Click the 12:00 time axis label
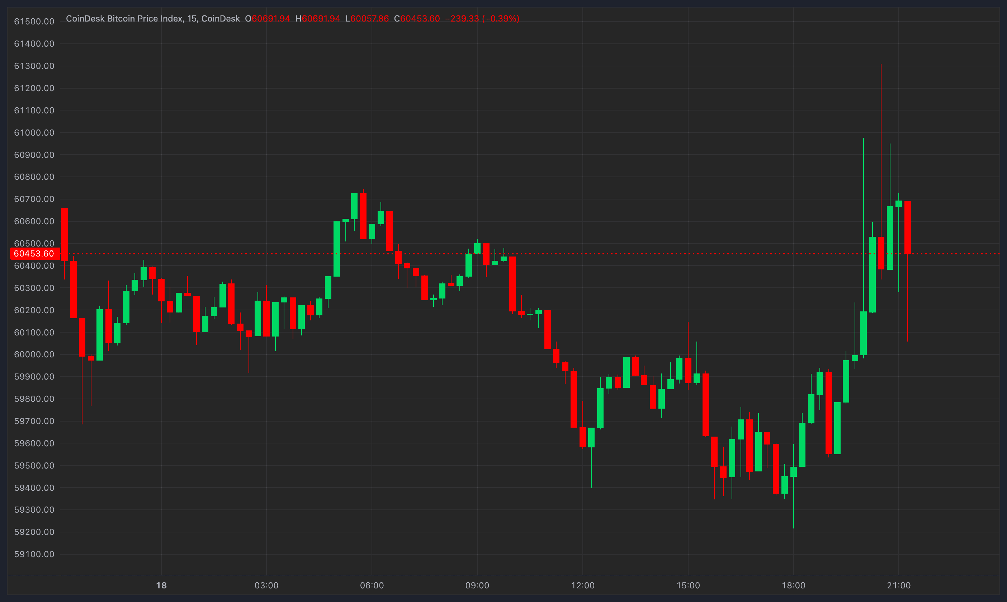The image size is (1007, 602). (582, 585)
